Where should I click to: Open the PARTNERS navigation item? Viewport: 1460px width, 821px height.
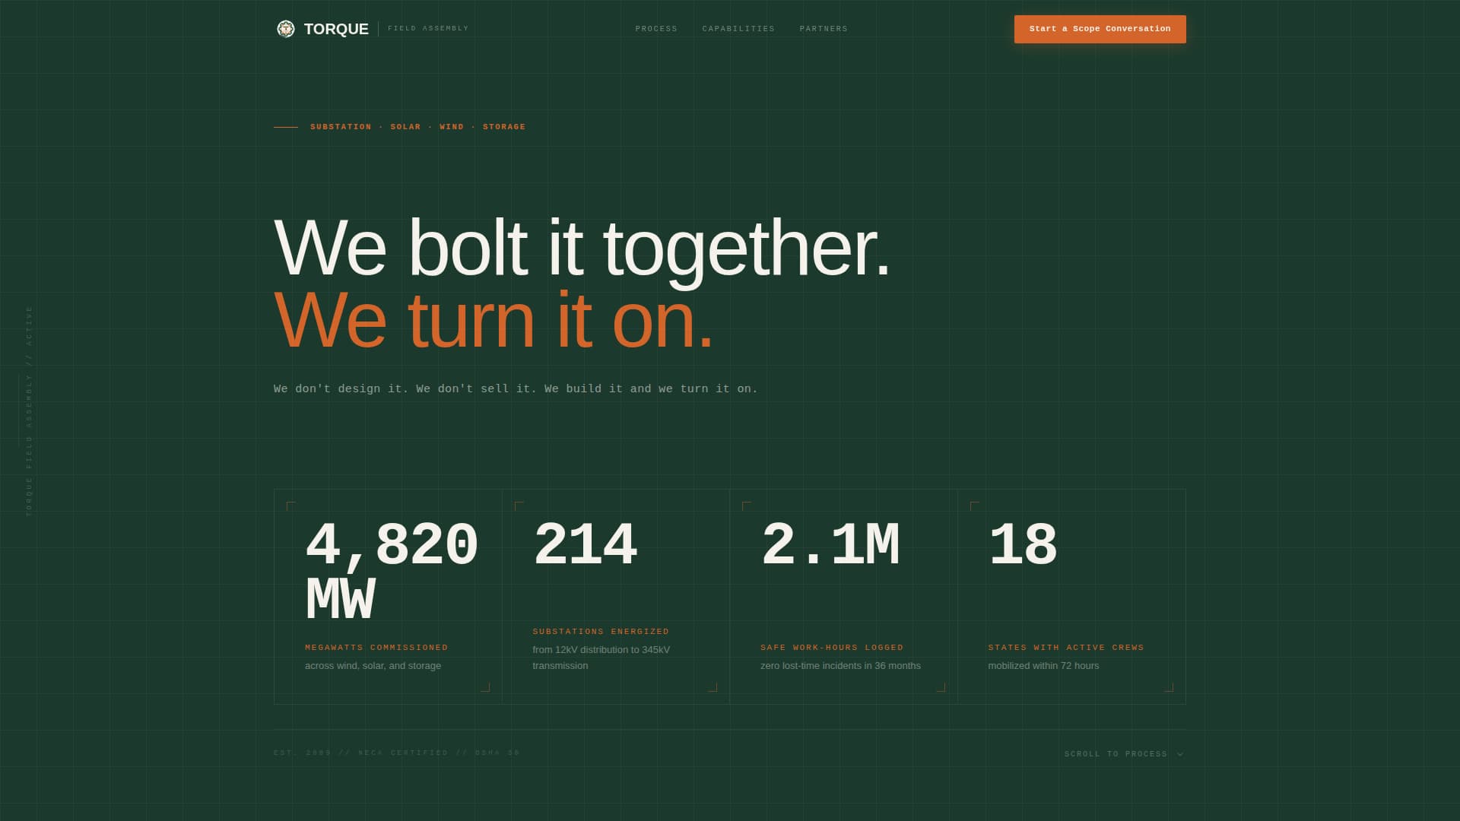[823, 29]
